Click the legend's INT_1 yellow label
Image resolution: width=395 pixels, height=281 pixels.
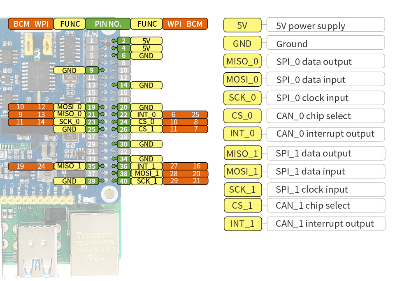[242, 224]
